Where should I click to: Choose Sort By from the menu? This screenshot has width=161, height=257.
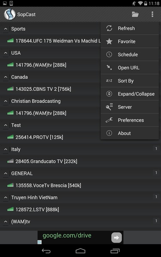130,81
